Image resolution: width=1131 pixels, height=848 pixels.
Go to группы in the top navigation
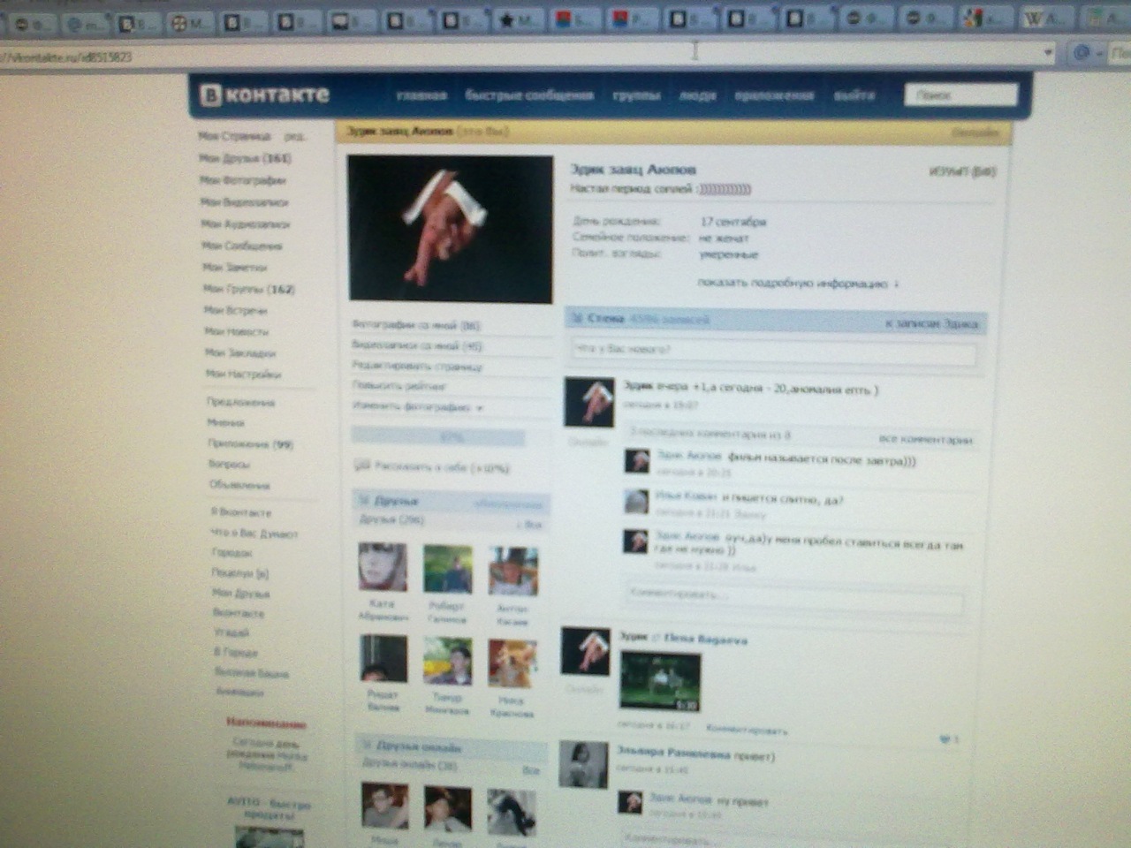coord(636,95)
